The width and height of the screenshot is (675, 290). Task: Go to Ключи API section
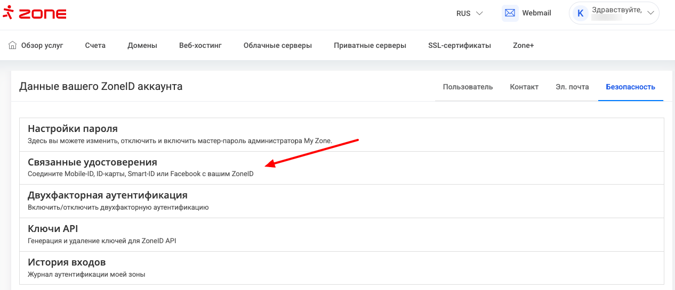[53, 229]
